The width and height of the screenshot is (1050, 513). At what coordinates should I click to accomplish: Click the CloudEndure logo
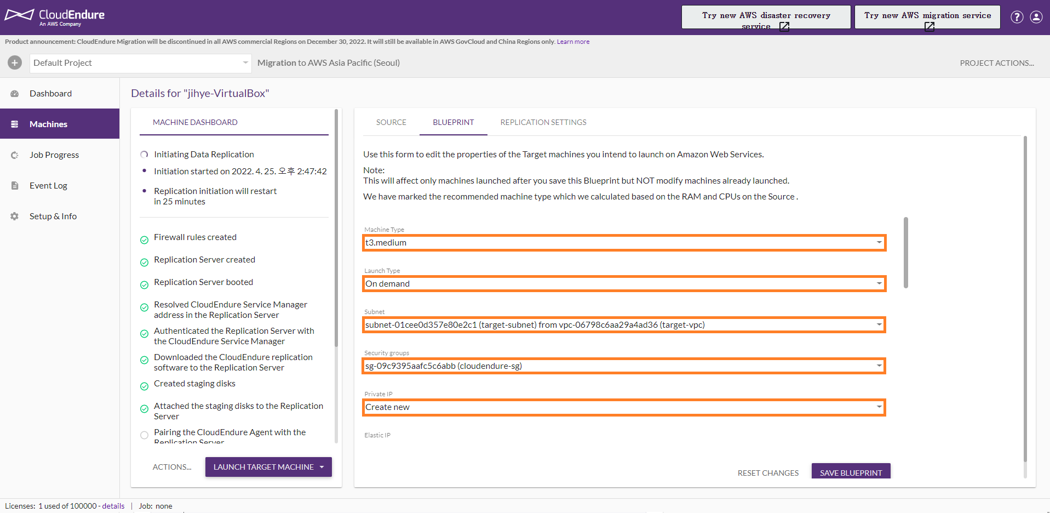tap(55, 16)
